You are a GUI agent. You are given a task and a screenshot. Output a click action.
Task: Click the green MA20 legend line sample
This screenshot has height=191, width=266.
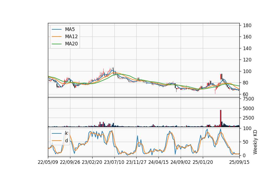pos(57,44)
